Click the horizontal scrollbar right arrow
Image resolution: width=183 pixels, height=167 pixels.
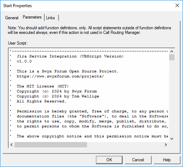[x=166, y=145]
